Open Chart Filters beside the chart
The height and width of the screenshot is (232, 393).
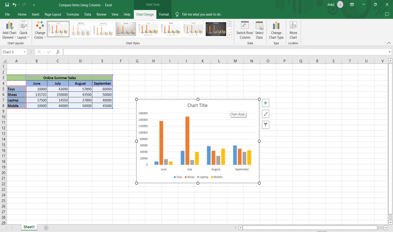[265, 125]
